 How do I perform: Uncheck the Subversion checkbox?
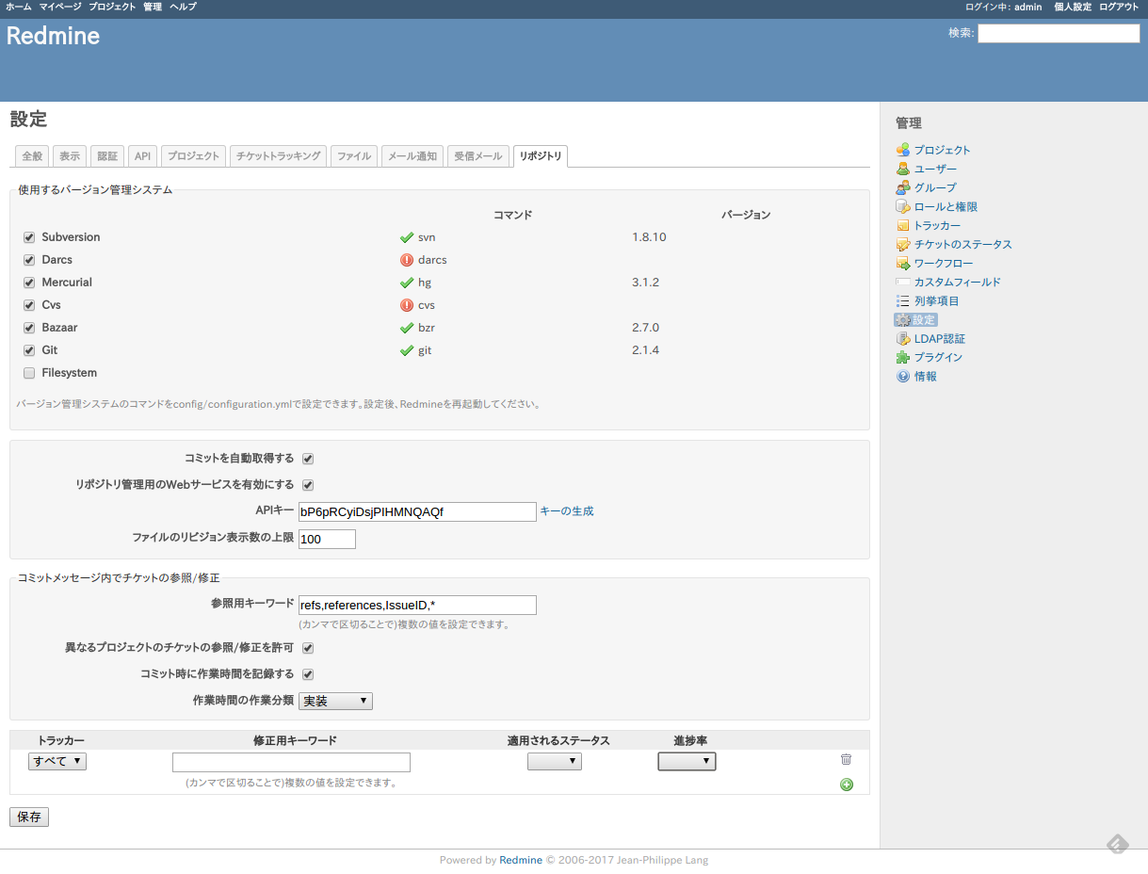click(x=29, y=237)
